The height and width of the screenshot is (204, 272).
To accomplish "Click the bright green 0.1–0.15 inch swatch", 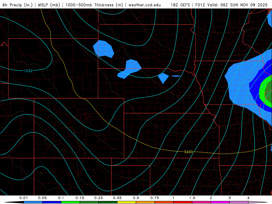I will pos(70,202).
